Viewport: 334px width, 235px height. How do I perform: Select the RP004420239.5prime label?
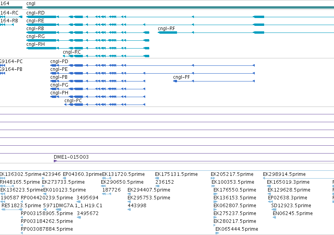click(x=47, y=198)
